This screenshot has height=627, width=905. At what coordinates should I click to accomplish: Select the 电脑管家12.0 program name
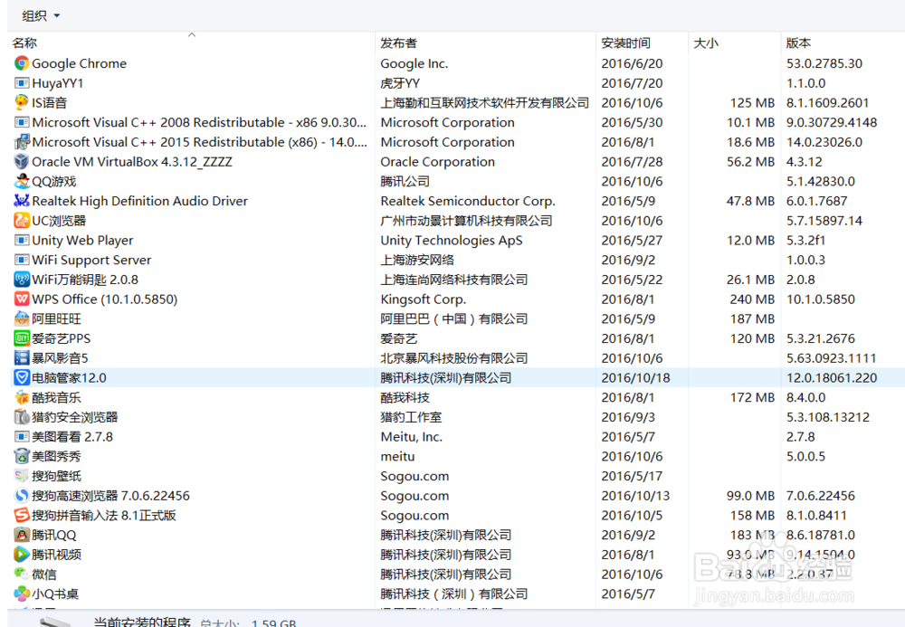click(70, 378)
